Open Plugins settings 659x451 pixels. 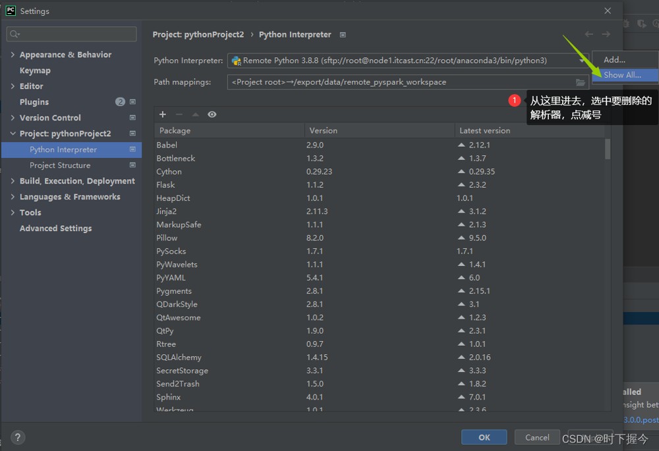(34, 102)
